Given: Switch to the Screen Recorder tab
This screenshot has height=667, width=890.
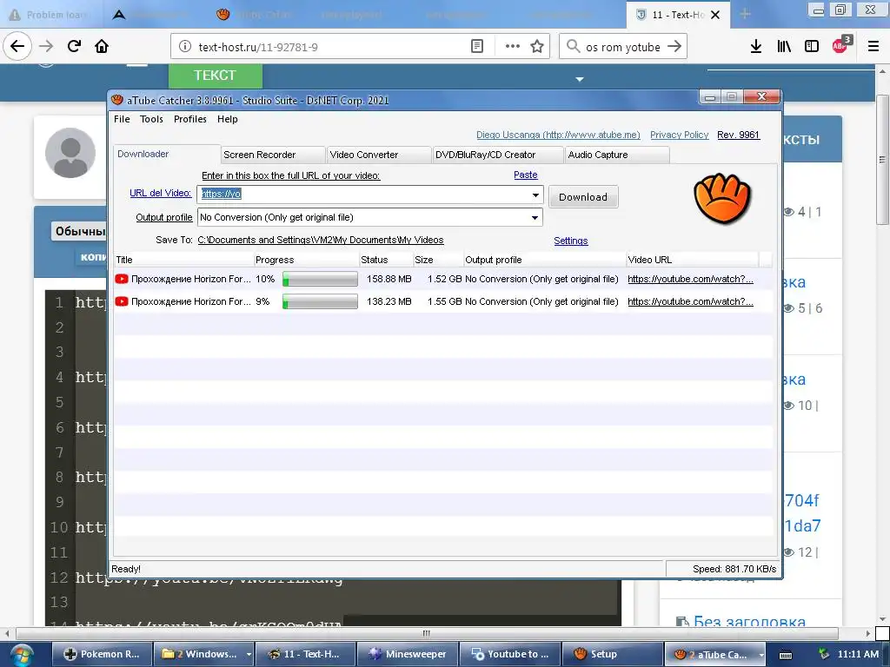Looking at the screenshot, I should [273, 155].
